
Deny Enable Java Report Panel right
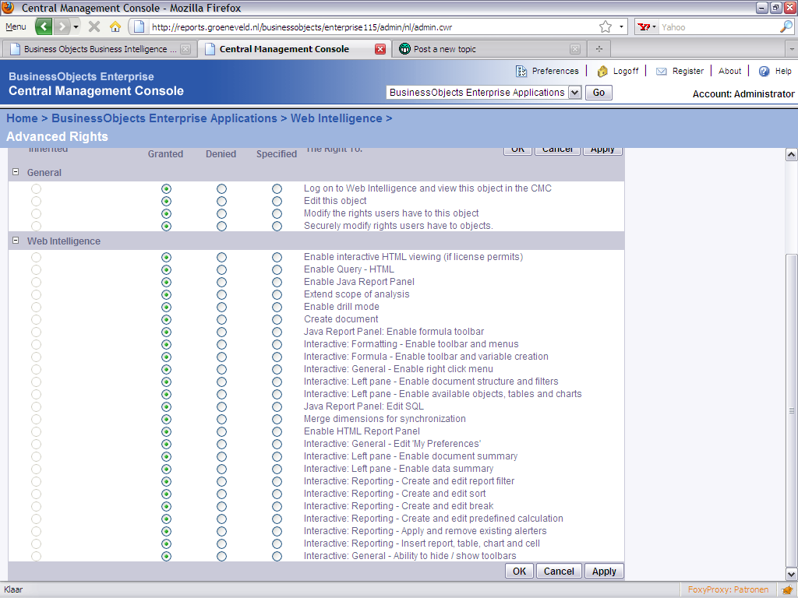click(x=221, y=282)
